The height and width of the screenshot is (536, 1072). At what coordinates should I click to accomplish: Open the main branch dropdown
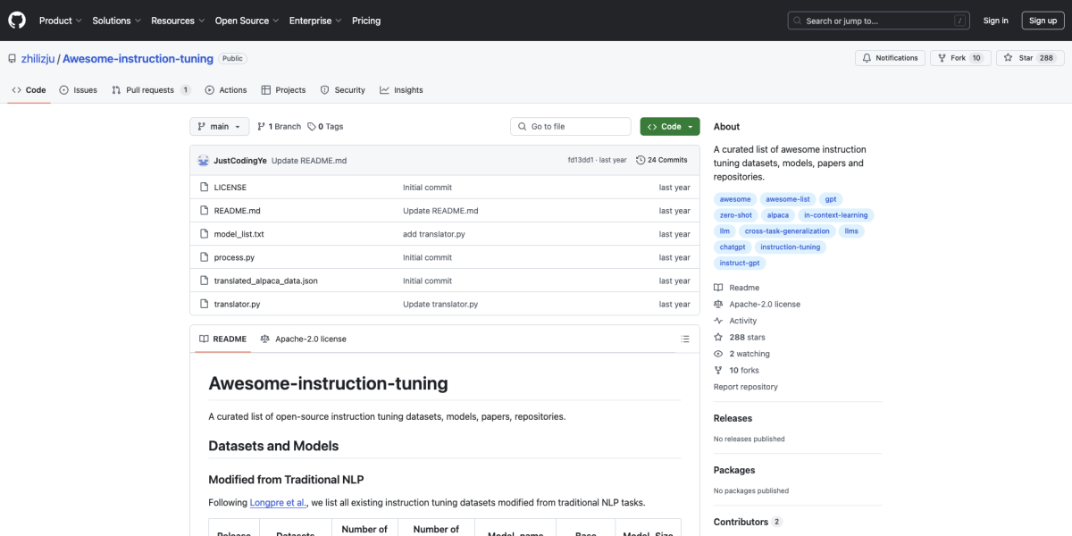tap(218, 127)
